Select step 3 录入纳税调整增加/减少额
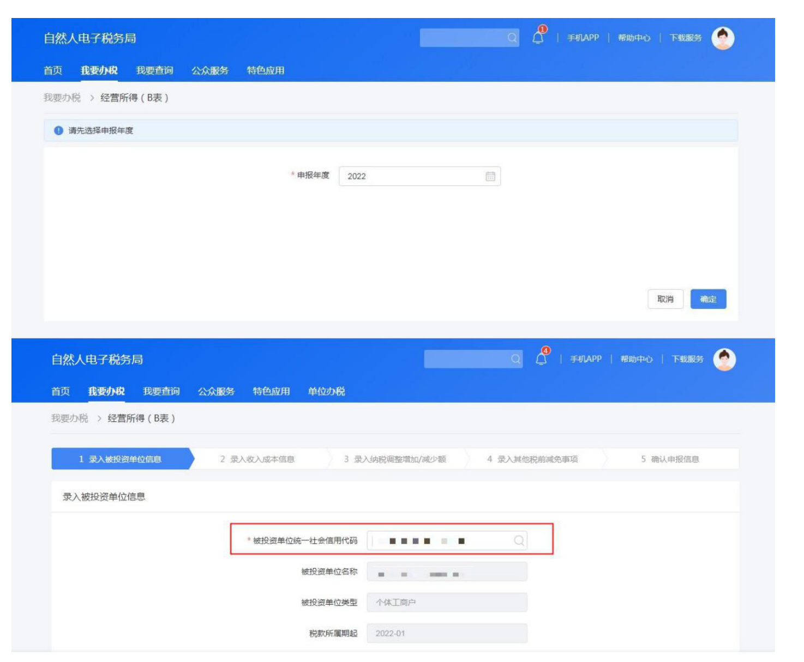 pyautogui.click(x=395, y=459)
